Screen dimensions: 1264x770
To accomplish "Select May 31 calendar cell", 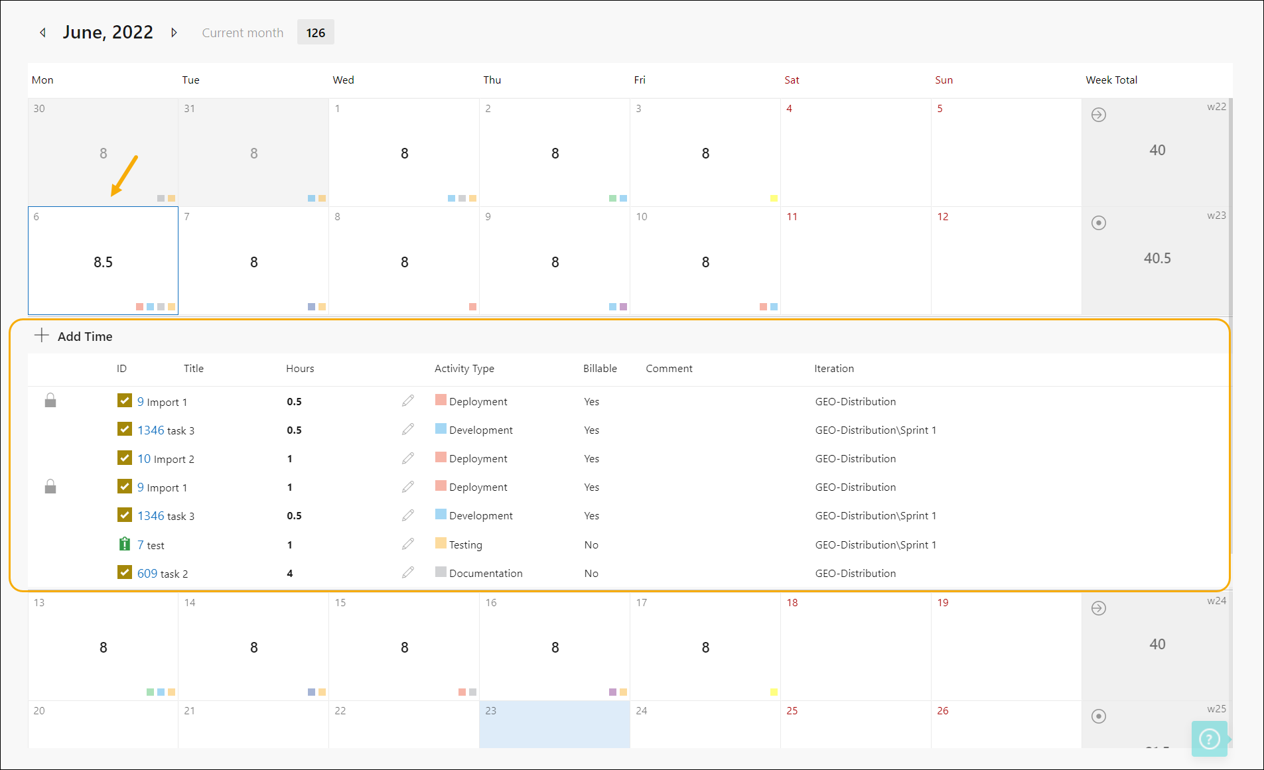I will [253, 153].
